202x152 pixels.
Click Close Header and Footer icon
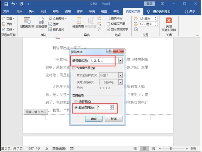point(169,21)
